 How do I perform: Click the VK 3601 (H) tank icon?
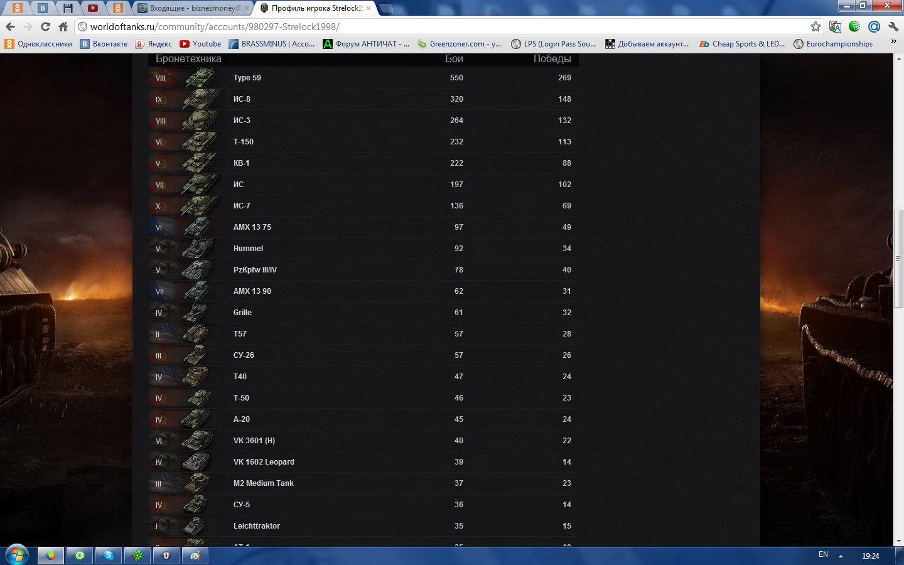tap(198, 441)
